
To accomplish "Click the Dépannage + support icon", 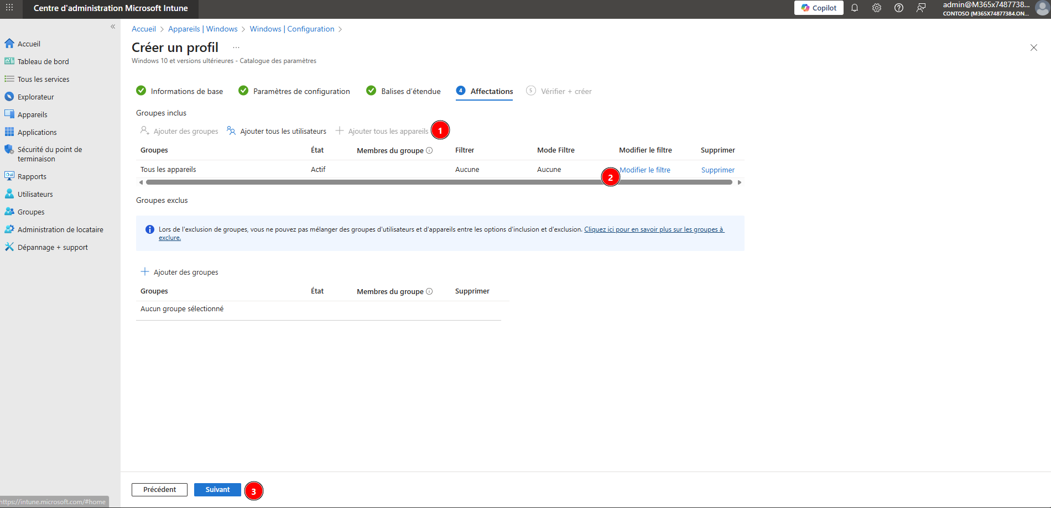I will coord(9,247).
